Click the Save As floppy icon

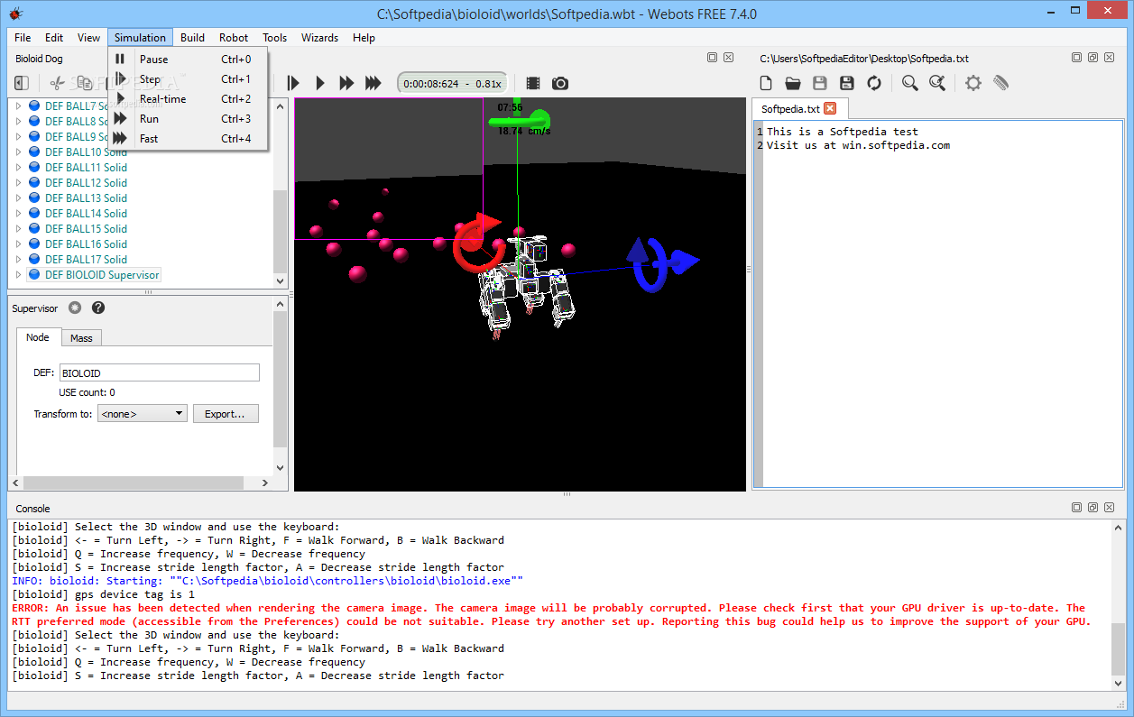tap(847, 83)
